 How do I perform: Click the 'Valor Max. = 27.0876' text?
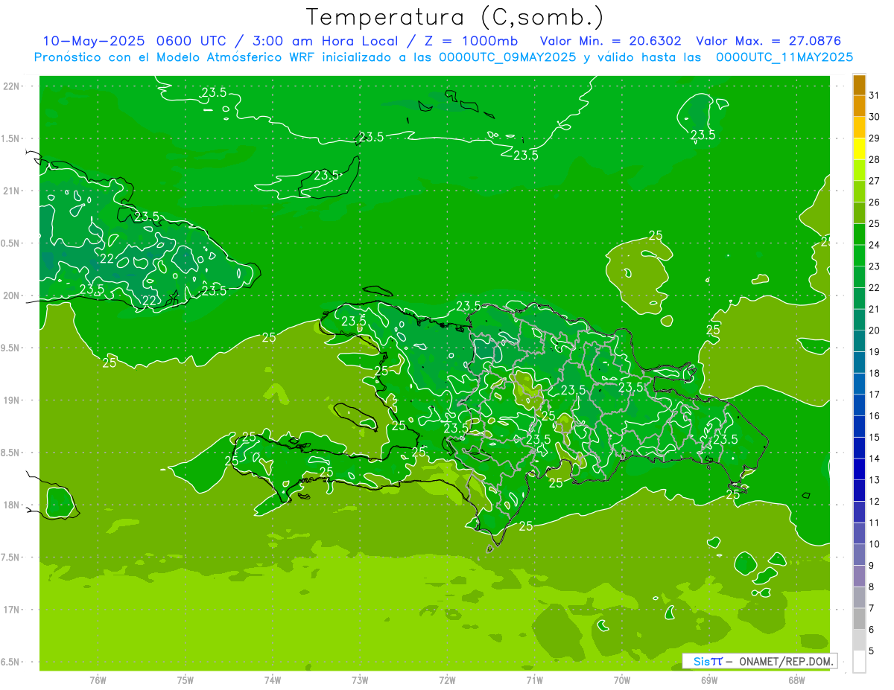(769, 41)
